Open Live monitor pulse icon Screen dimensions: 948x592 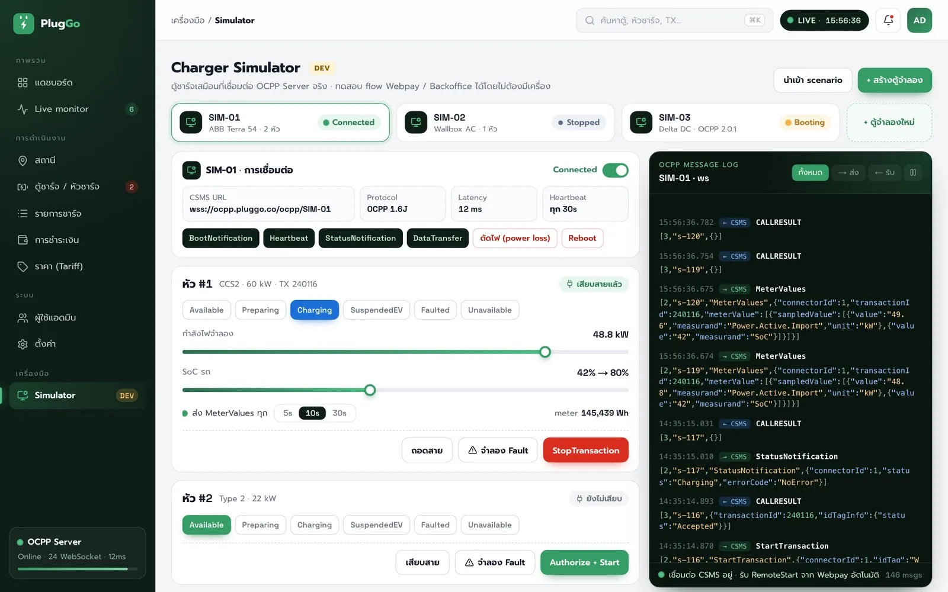point(23,109)
